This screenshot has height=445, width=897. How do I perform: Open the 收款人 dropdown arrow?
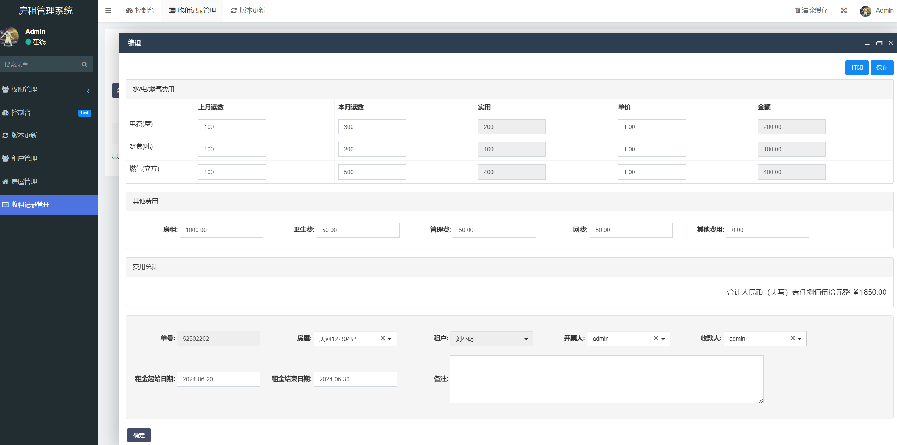(x=800, y=339)
